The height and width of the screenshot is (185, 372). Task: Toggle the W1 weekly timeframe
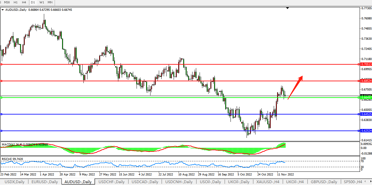(x=42, y=2)
